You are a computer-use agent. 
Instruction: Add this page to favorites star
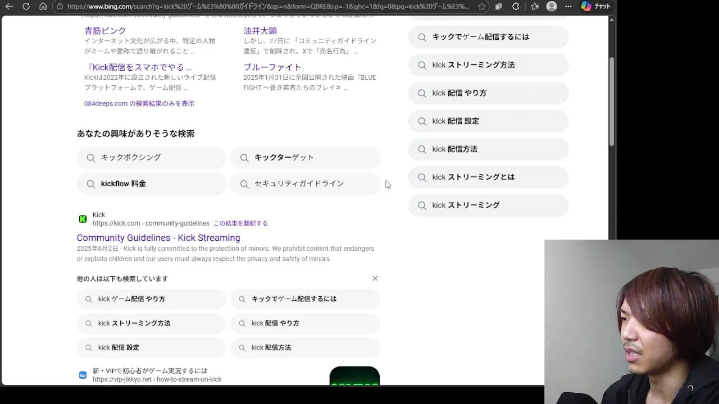click(482, 7)
